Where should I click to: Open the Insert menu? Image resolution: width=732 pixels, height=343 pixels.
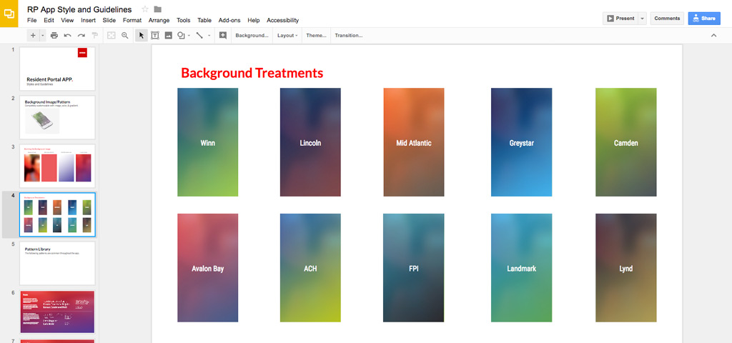[x=88, y=21]
